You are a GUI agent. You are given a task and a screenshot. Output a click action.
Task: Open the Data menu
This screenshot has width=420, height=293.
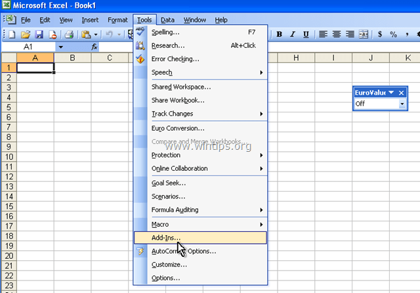pos(167,20)
